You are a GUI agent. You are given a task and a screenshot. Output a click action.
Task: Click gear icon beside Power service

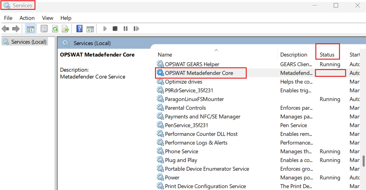click(160, 177)
